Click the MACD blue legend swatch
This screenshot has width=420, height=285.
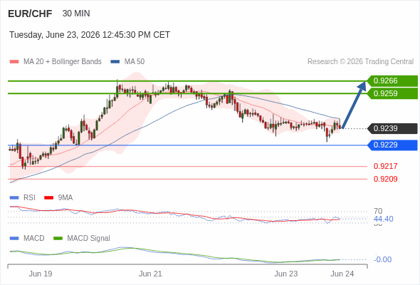[14, 238]
